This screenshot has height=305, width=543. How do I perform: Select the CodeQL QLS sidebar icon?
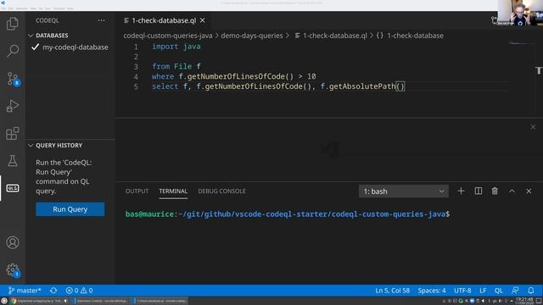coord(13,188)
